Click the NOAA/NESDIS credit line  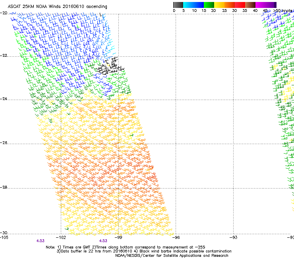click(x=172, y=256)
